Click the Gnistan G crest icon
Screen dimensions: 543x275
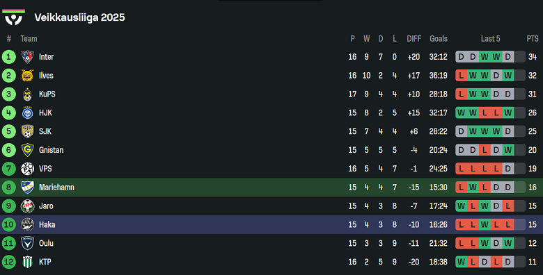[27, 150]
